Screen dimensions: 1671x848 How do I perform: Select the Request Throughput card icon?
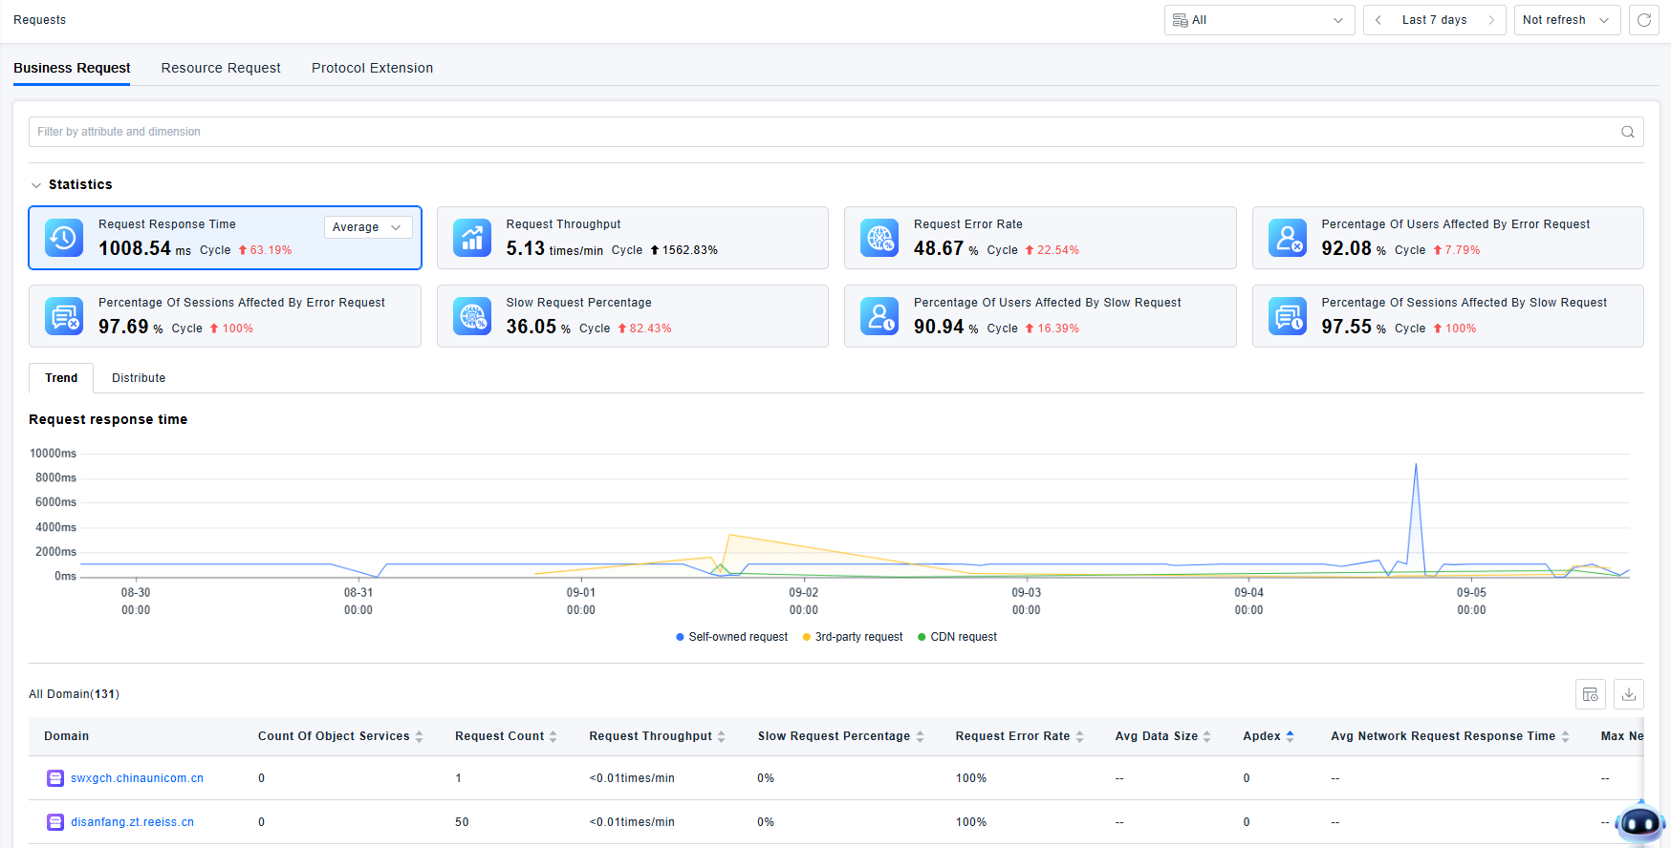click(x=472, y=238)
